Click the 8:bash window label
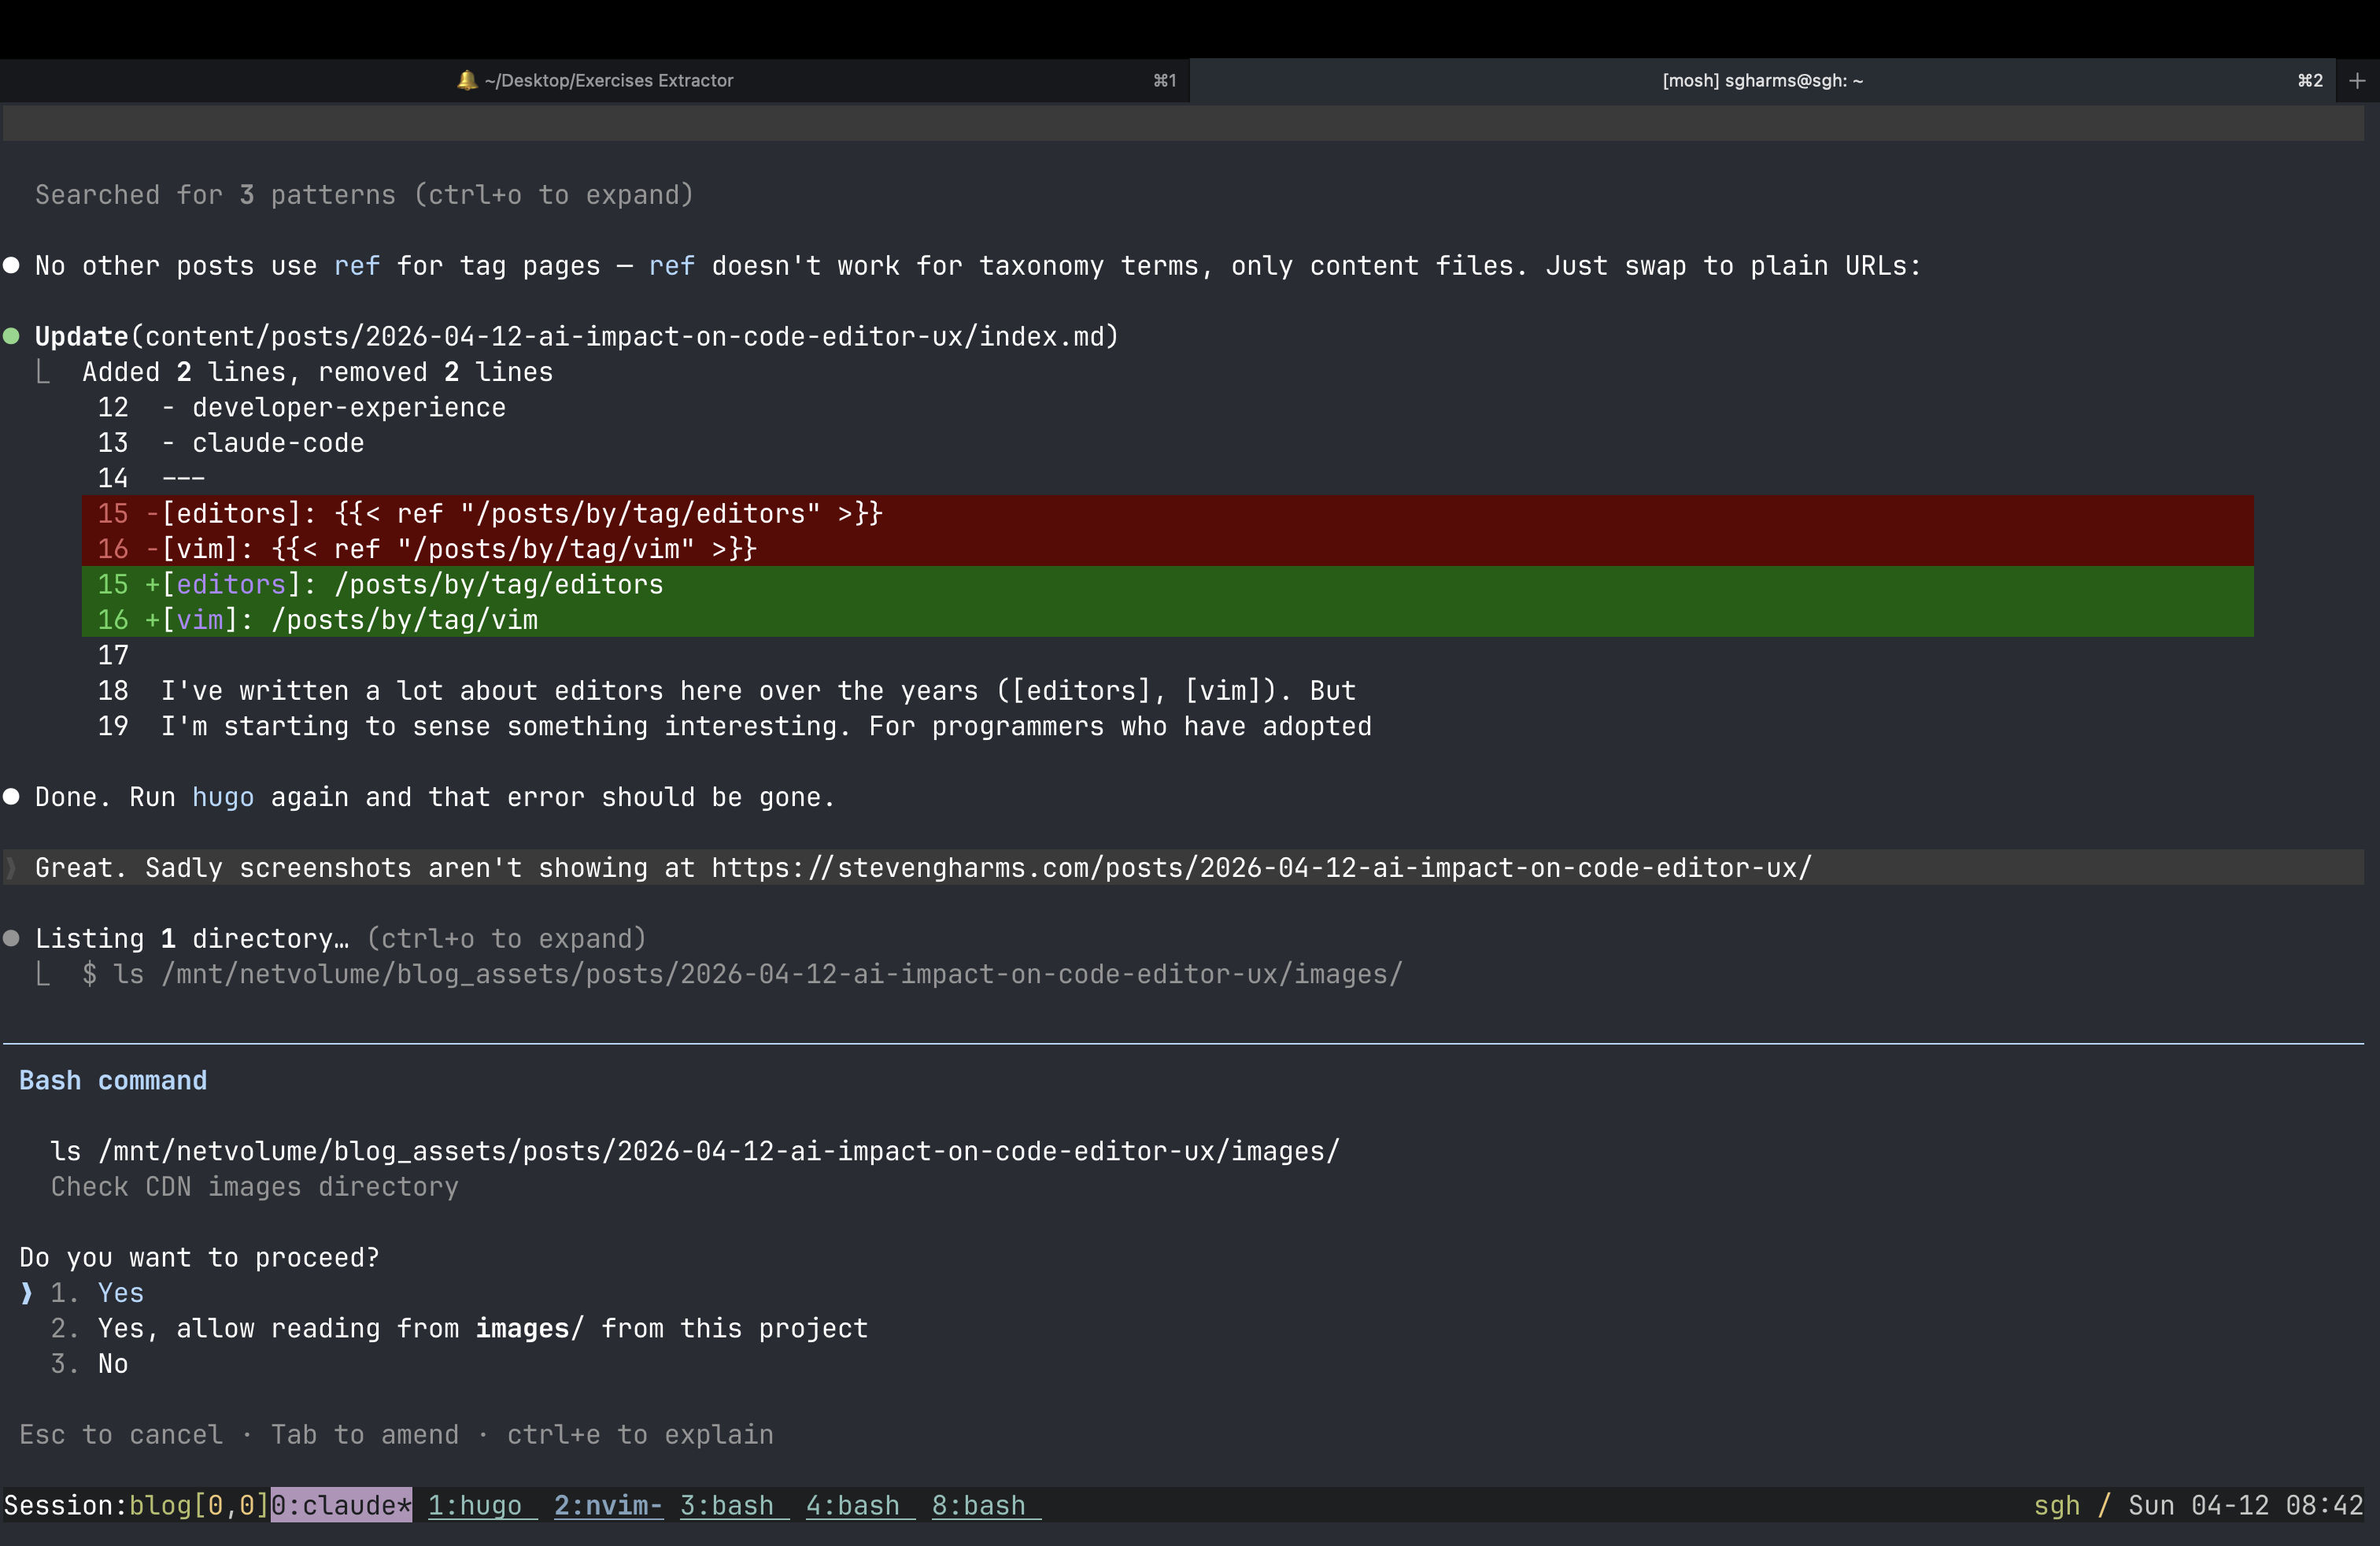Image resolution: width=2380 pixels, height=1546 pixels. (981, 1506)
